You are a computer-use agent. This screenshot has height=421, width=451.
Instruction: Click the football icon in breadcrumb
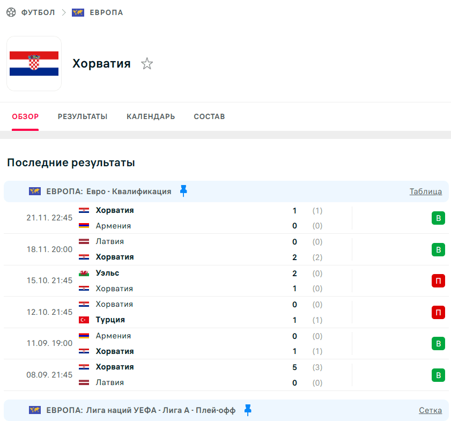(11, 12)
